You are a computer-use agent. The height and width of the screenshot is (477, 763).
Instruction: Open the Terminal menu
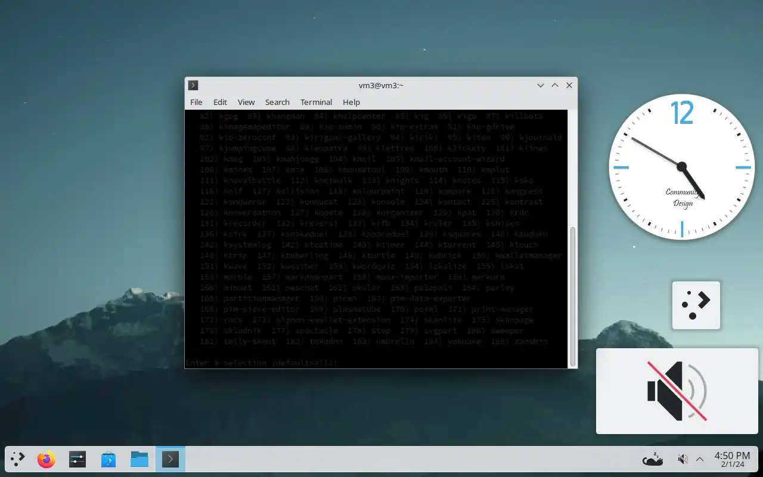pos(316,102)
